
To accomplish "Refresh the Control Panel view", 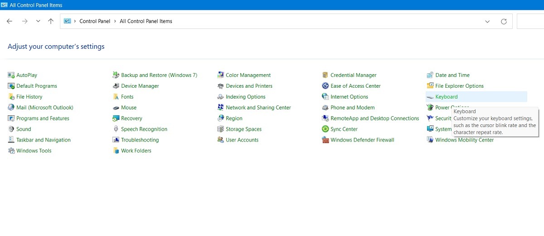I will click(504, 21).
